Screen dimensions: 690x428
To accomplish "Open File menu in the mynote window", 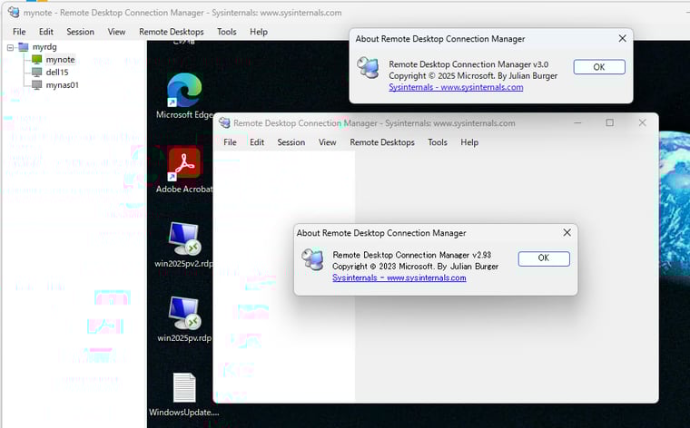I will click(x=19, y=32).
